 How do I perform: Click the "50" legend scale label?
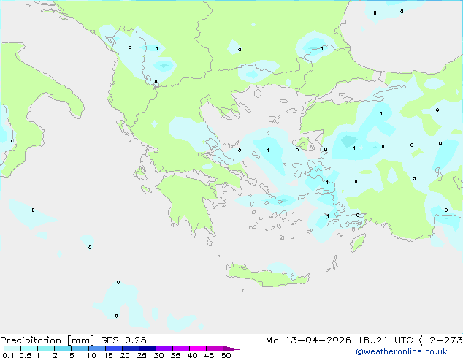pos(226,355)
